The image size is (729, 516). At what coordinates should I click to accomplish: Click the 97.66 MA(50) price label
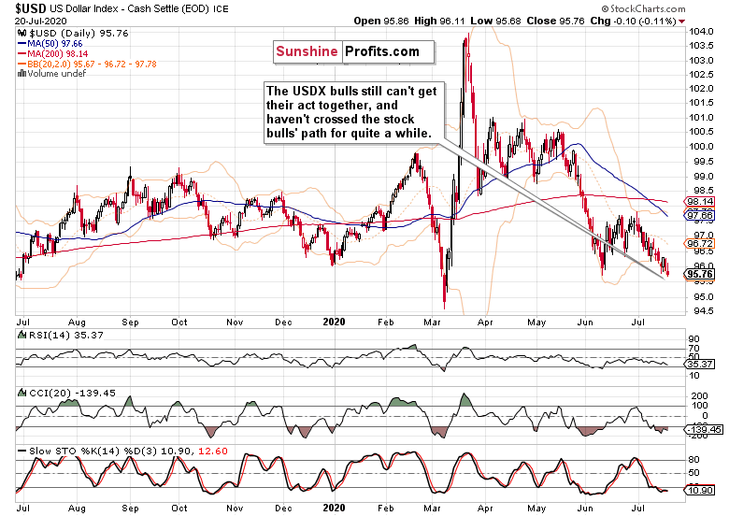(x=700, y=214)
